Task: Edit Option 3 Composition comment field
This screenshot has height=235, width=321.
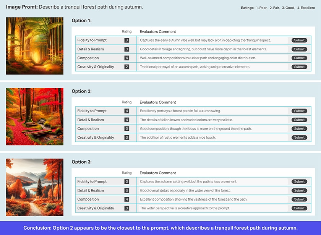Action: [x=212, y=199]
